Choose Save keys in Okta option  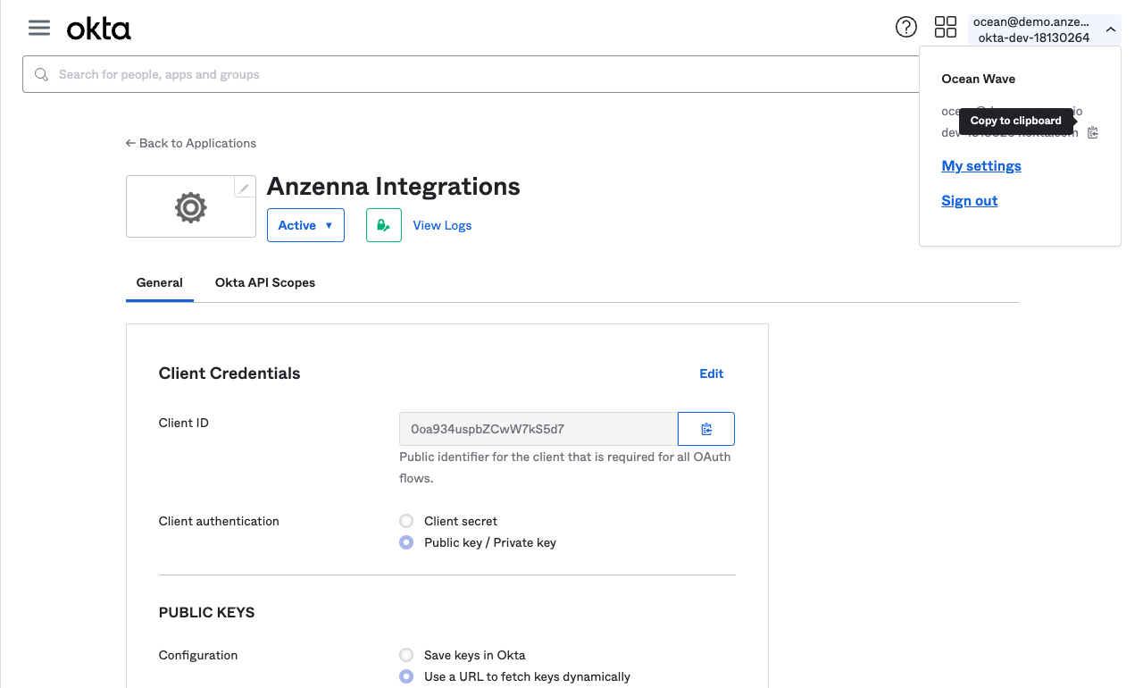406,655
